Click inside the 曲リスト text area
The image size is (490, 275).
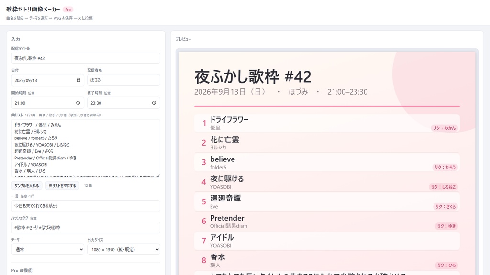(x=86, y=148)
